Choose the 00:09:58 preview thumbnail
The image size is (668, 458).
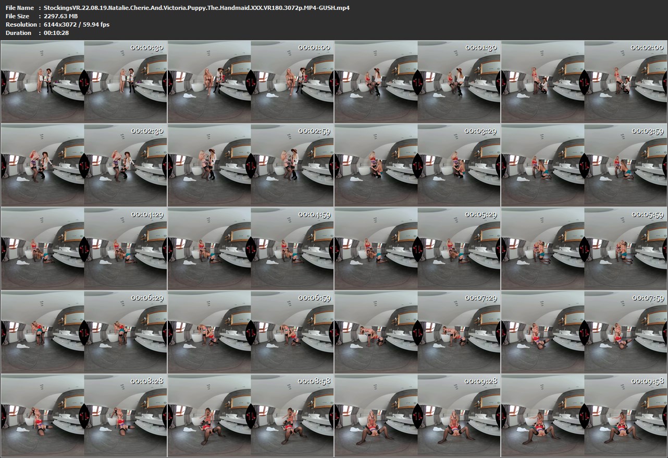click(584, 416)
